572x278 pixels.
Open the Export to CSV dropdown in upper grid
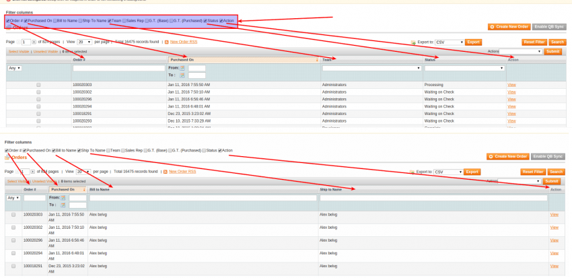[450, 42]
